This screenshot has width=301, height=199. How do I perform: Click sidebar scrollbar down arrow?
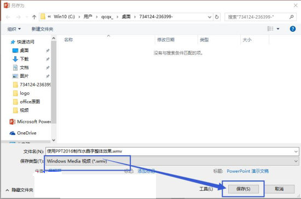[54, 140]
